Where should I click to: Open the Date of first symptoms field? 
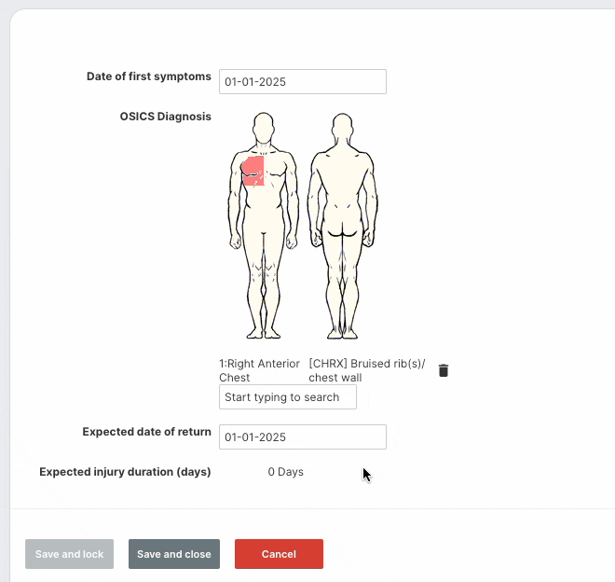(x=303, y=82)
